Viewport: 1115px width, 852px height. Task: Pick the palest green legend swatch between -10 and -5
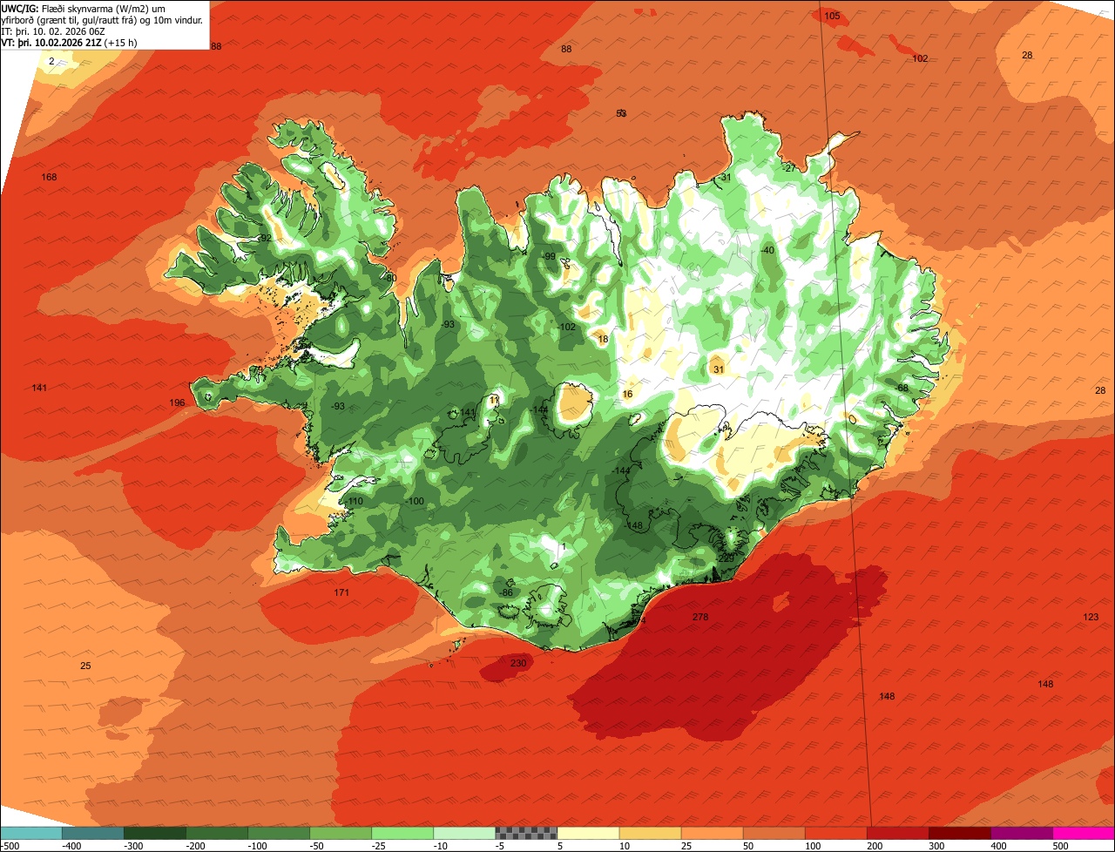(x=464, y=833)
